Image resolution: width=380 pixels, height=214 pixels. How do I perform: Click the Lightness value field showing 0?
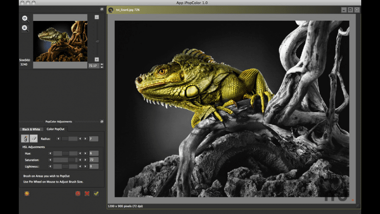click(93, 166)
